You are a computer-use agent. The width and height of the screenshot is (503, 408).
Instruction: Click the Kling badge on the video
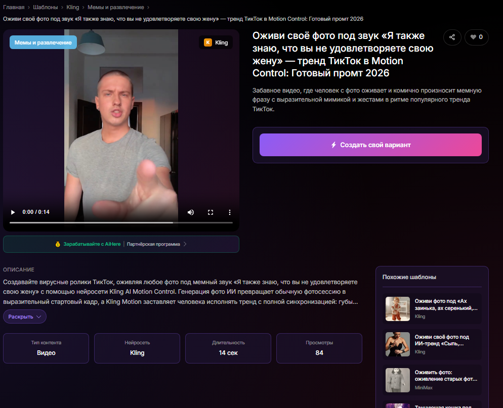[x=216, y=42]
